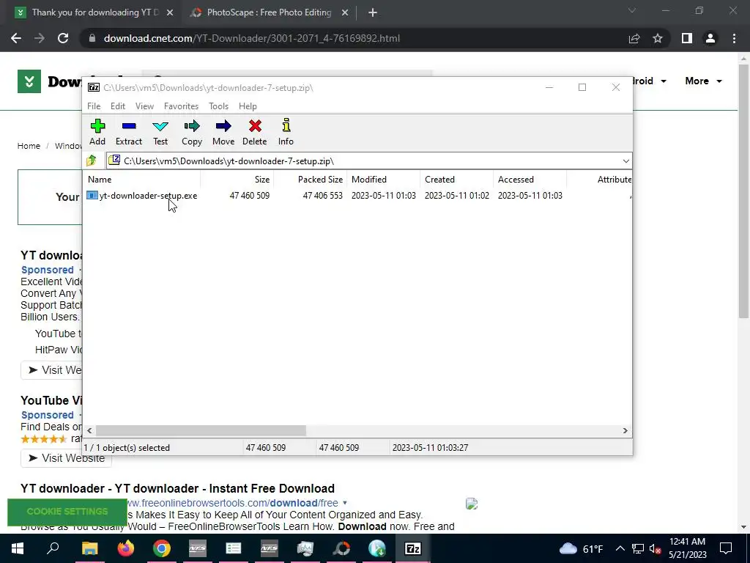Click the taskbar clock showing 12:41 AM

[687, 548]
